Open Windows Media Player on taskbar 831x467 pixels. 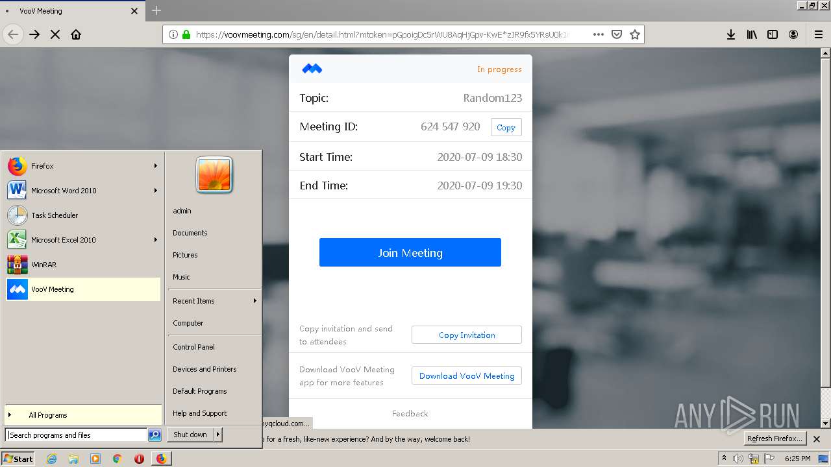click(x=95, y=459)
